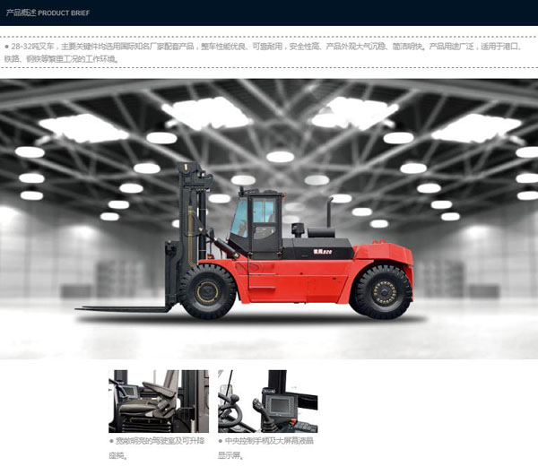The height and width of the screenshot is (475, 538).
Task: Click the steering wheel in right thumbnail
Action: pos(231,414)
